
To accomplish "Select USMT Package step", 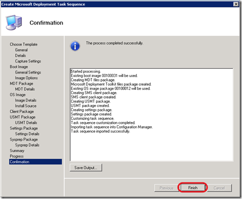I will click(22, 117).
